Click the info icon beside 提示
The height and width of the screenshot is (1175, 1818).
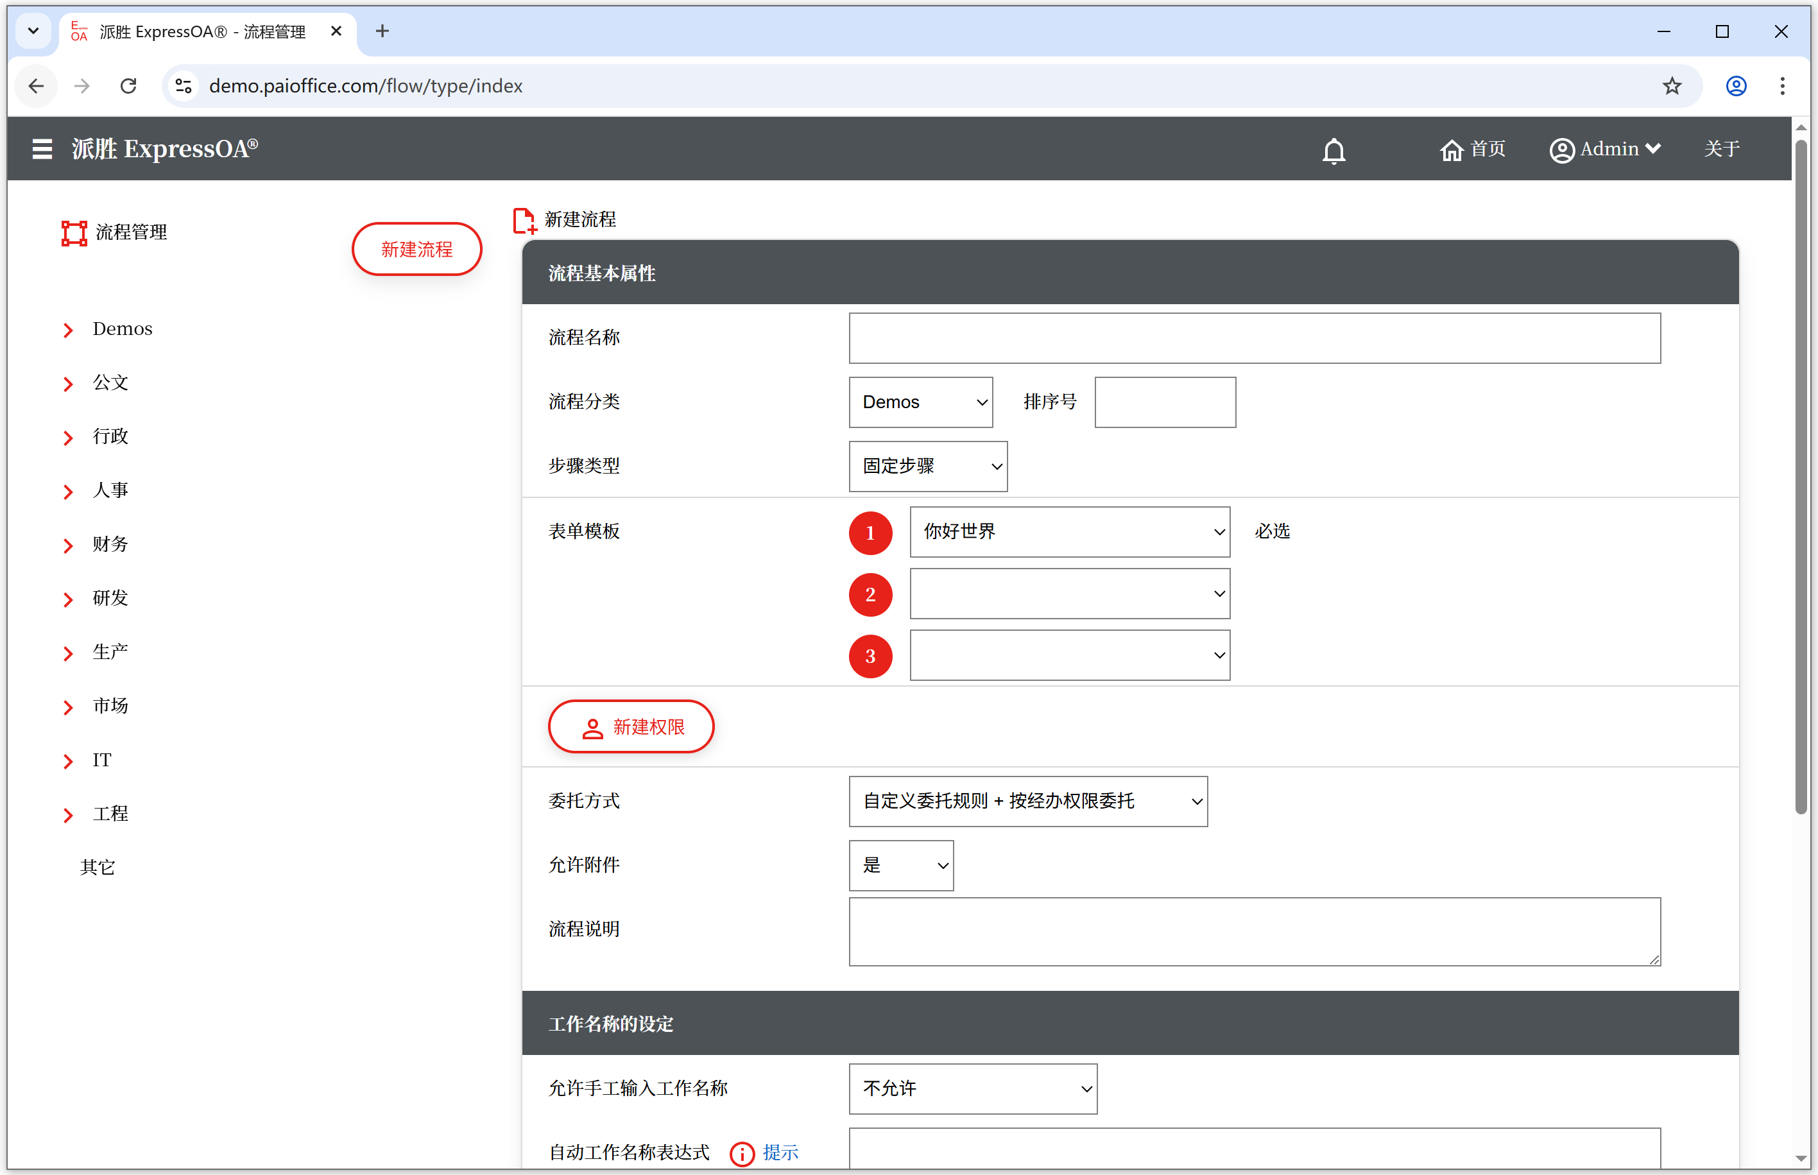pyautogui.click(x=742, y=1153)
